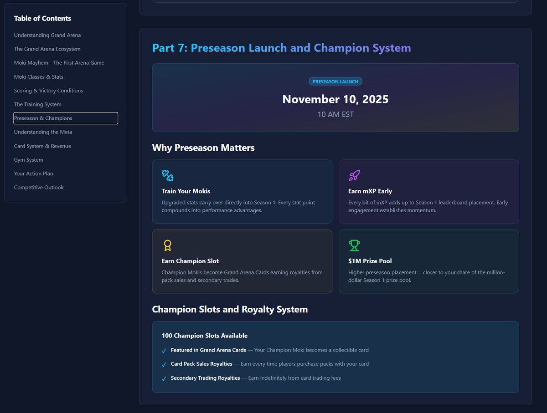Viewport: 547px width, 413px height.
Task: Select the highlighted Preseason & Champions entry
Action: coord(66,118)
